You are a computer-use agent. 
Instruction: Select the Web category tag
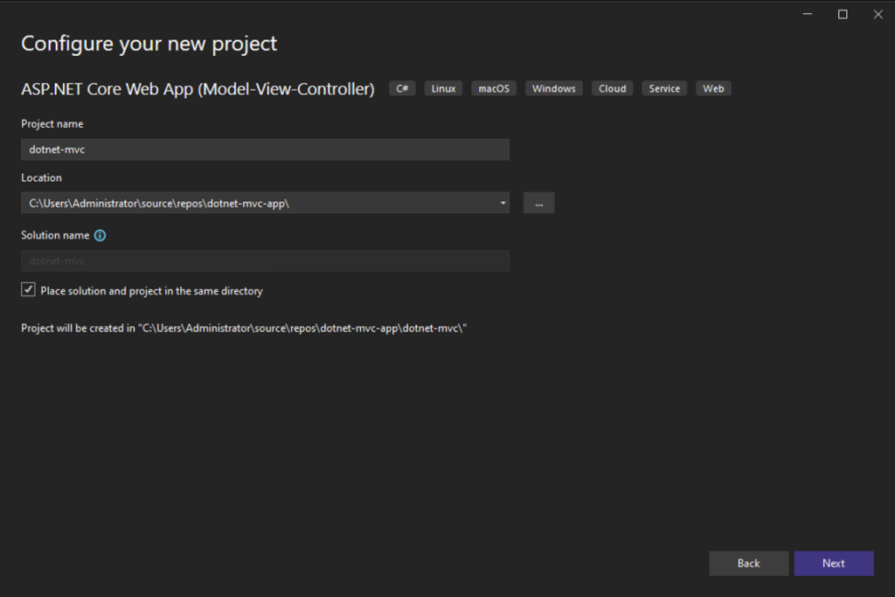point(713,87)
